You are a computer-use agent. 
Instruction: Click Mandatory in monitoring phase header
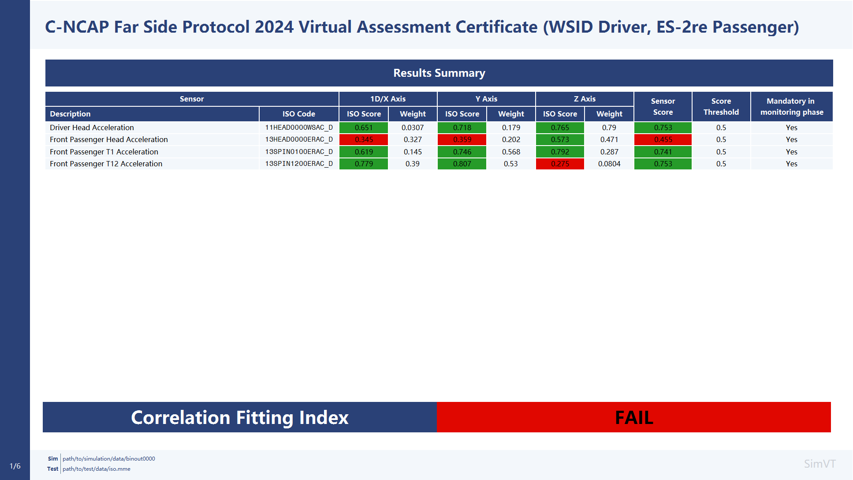point(792,106)
